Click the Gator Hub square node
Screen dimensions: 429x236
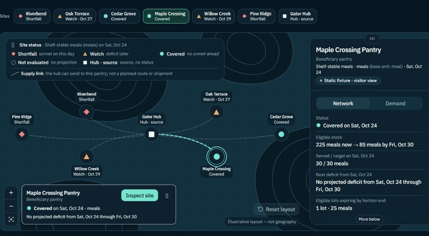[151, 134]
